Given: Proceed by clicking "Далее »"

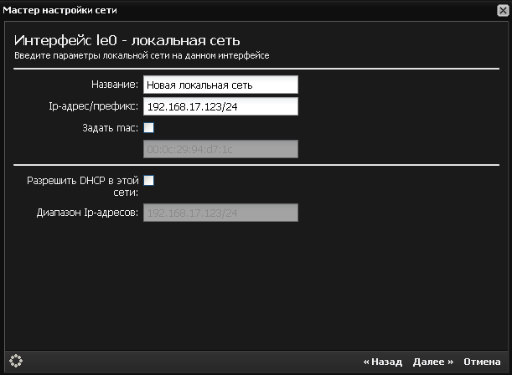Looking at the screenshot, I should [433, 362].
